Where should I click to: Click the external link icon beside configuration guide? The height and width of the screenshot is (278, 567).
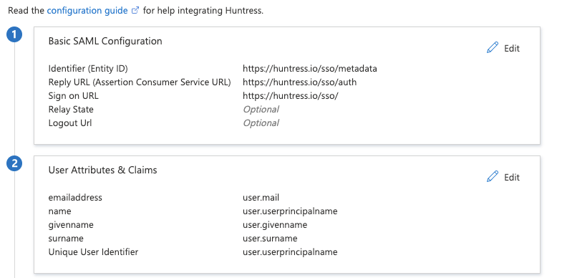[135, 11]
